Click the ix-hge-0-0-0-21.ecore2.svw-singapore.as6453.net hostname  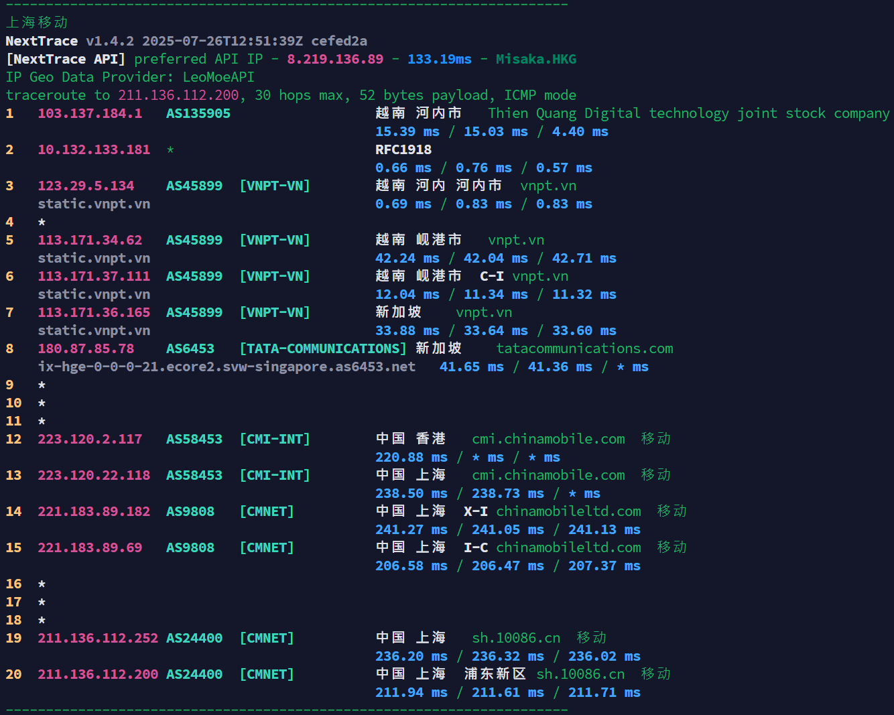[227, 367]
